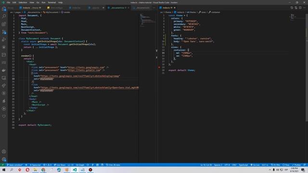Open the fonts.gstatic.com preconnect link
The image size is (308, 173).
pyautogui.click(x=84, y=70)
